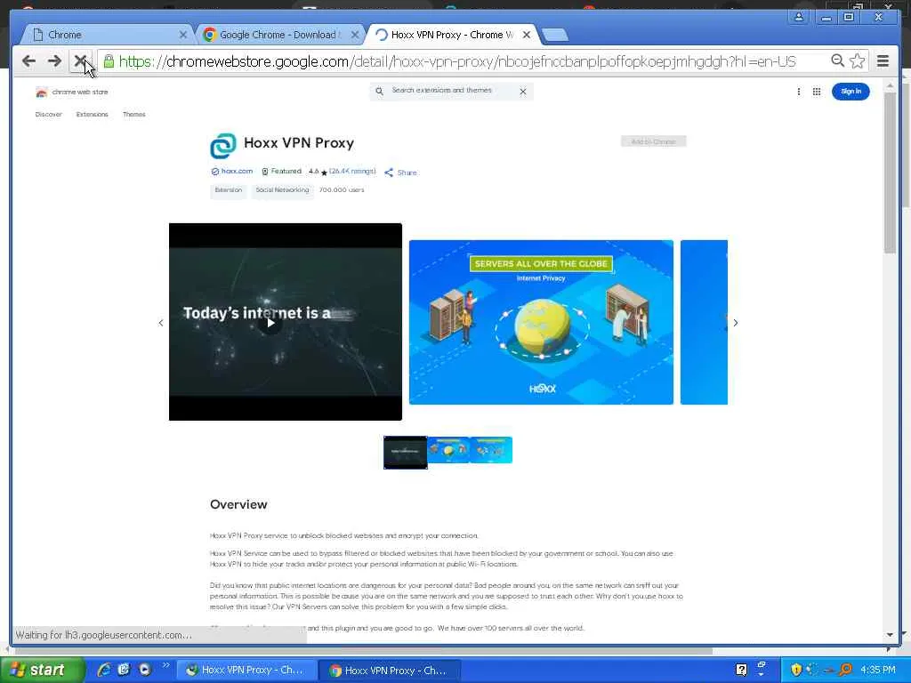
Task: Open the Windows Start menu
Action: (42, 671)
